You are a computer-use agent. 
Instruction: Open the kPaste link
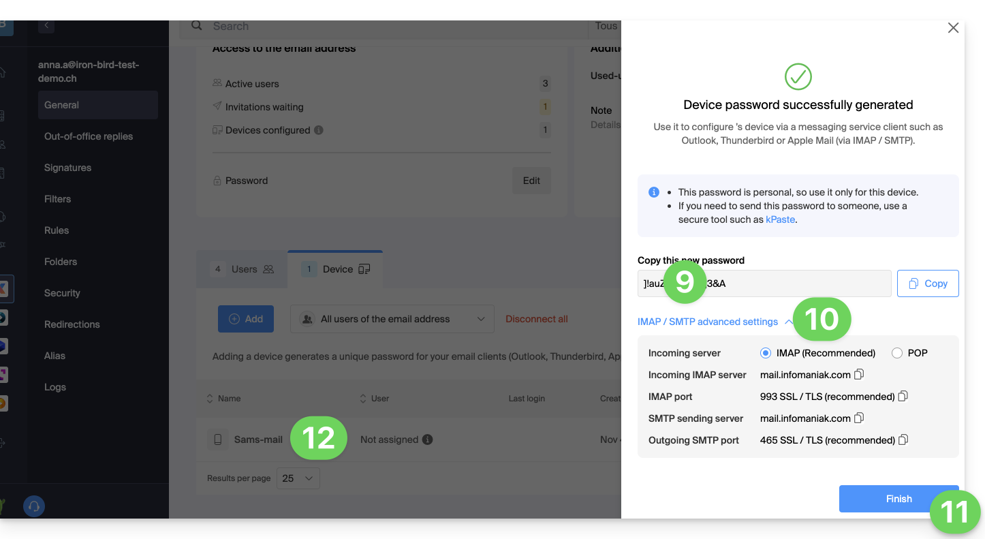pyautogui.click(x=780, y=219)
